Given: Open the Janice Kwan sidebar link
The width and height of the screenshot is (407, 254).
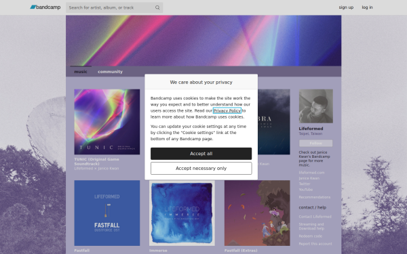Looking at the screenshot, I should click(309, 178).
